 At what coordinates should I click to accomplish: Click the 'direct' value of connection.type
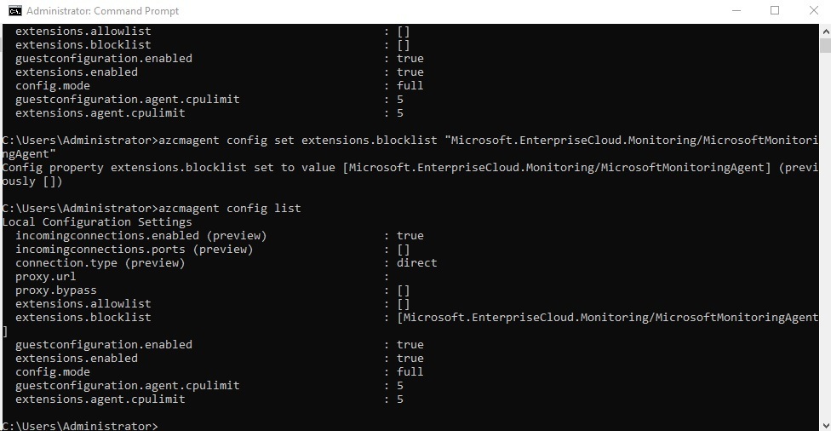(416, 263)
